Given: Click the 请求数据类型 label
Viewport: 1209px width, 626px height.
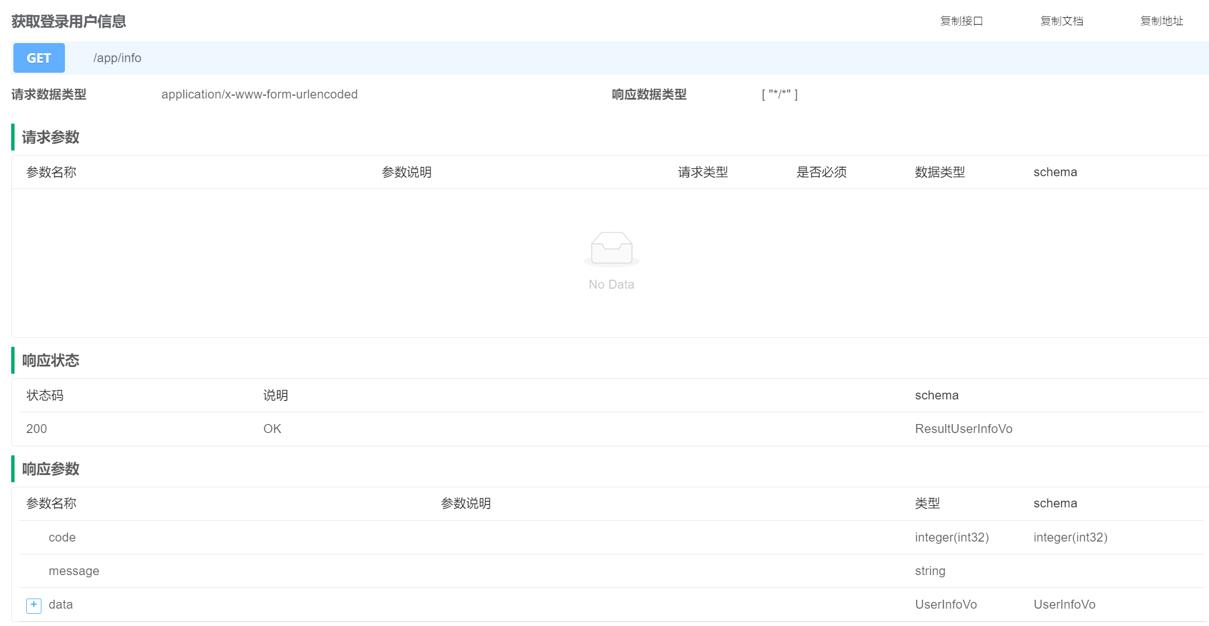Looking at the screenshot, I should 49,95.
